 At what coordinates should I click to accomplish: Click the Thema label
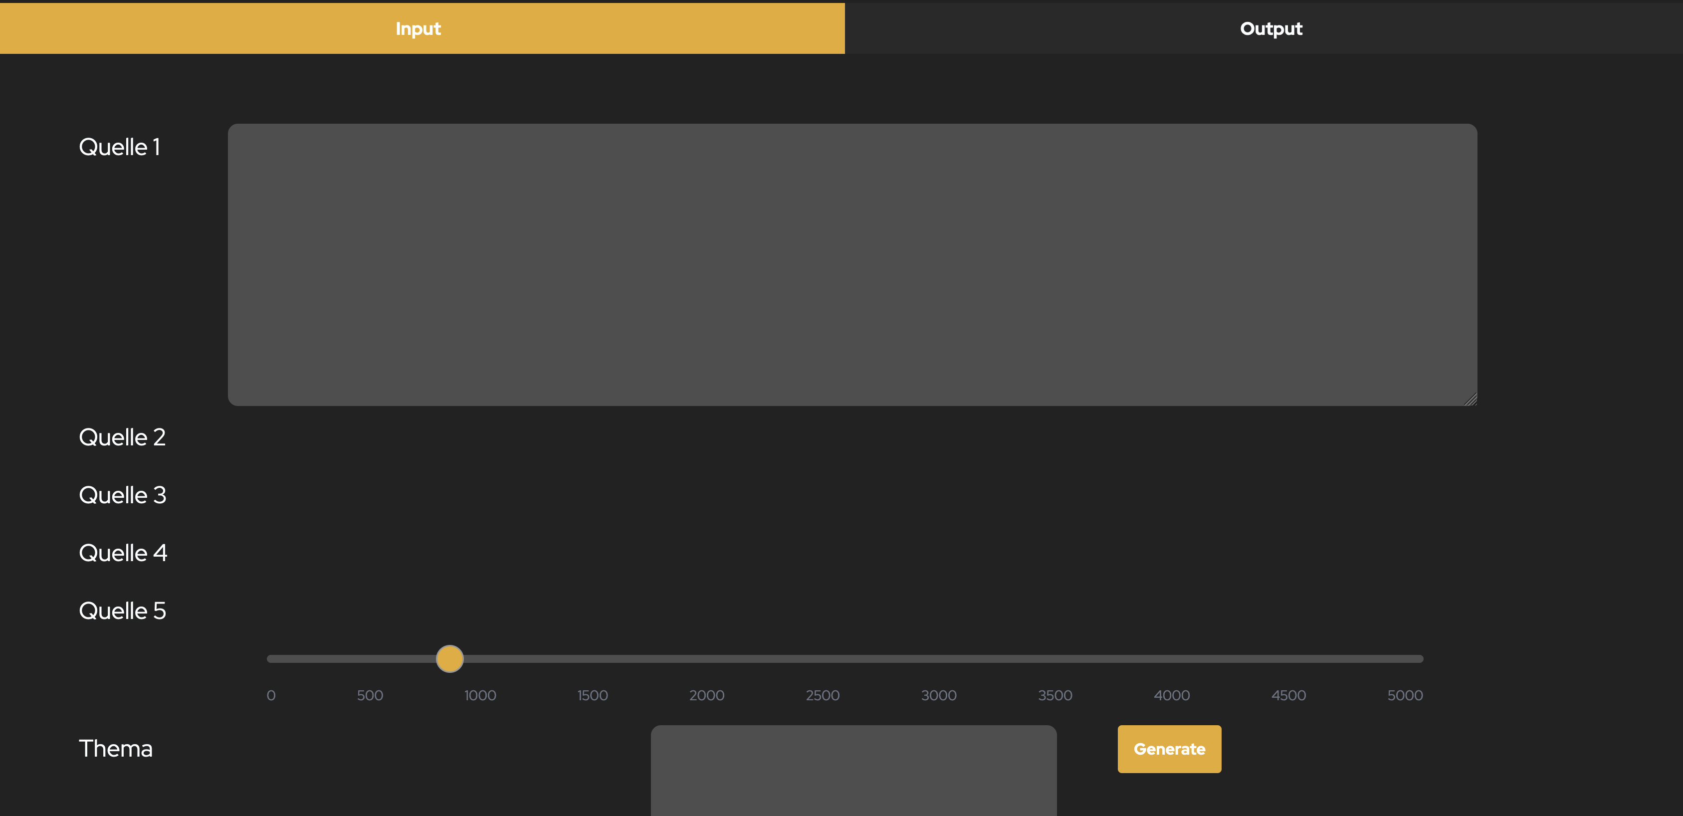116,749
